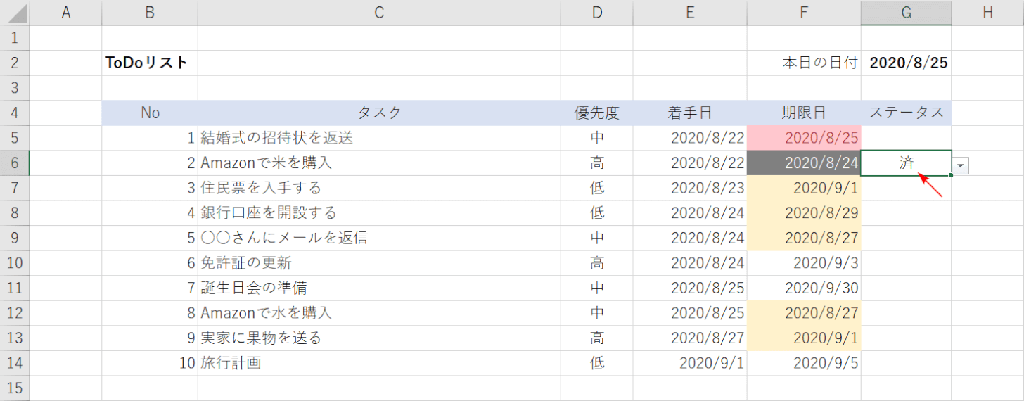
Task: Select the empty status cell for 結婚式の招待状を返送
Action: click(x=907, y=138)
